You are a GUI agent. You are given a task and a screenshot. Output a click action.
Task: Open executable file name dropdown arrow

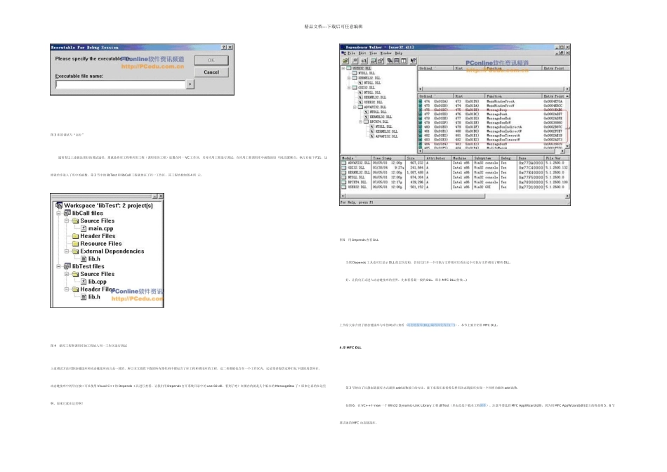190,84
